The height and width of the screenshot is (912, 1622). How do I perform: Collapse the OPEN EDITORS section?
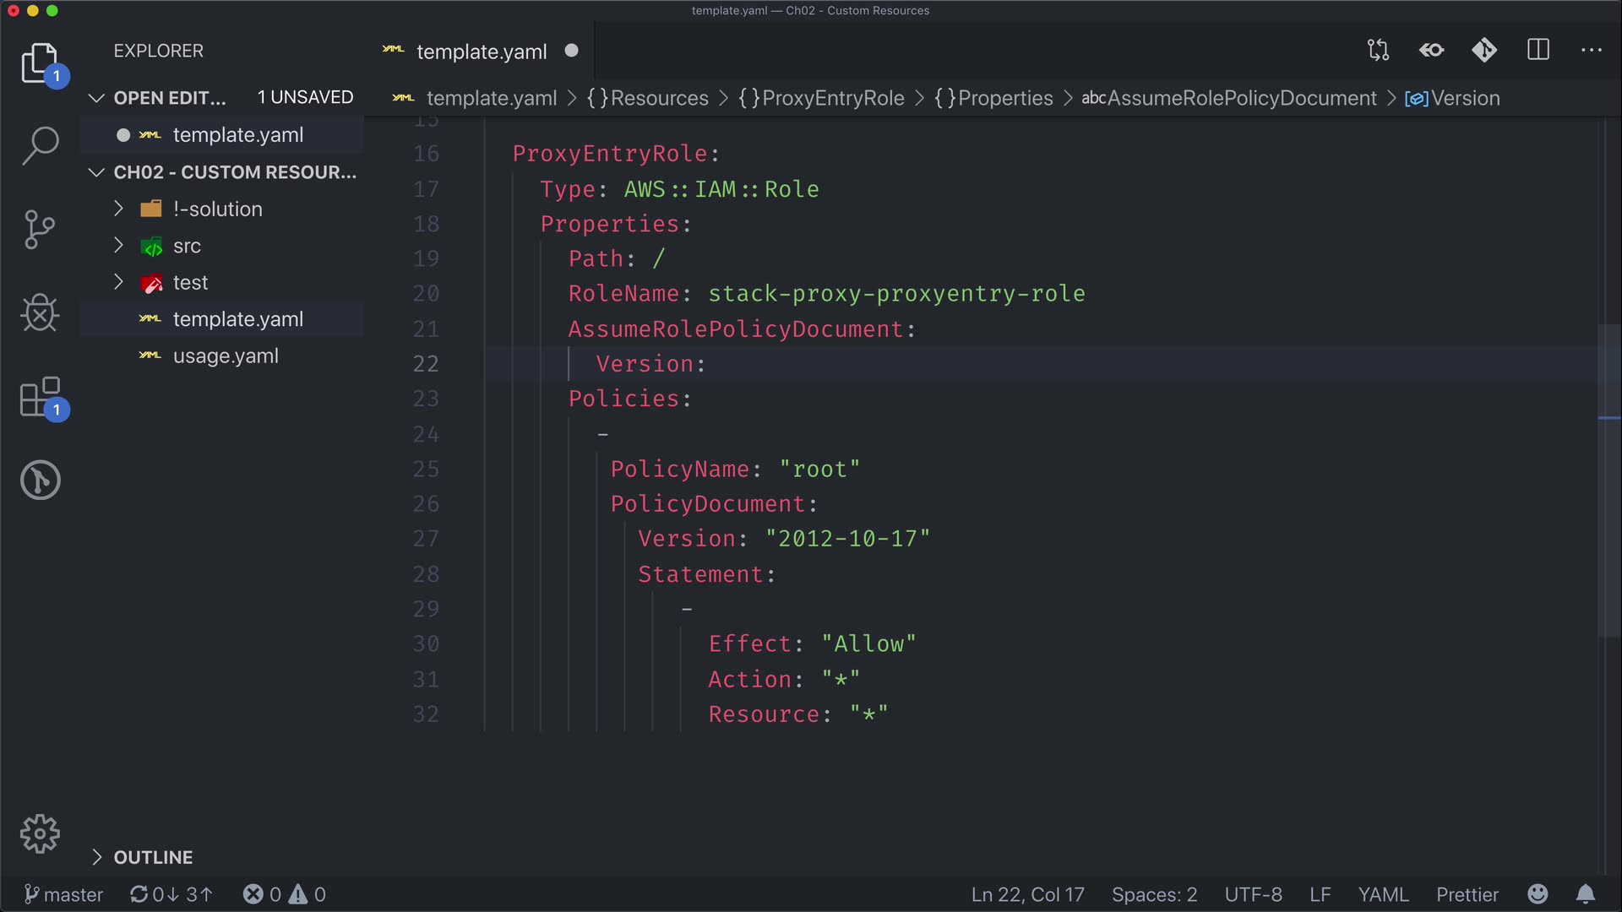tap(169, 98)
